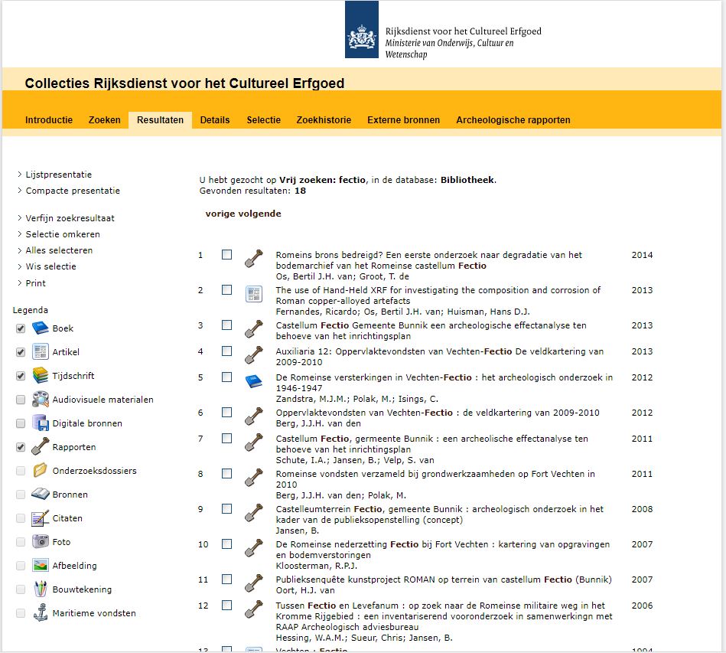
Task: Expand Verfijn zoekresultaat option
Action: click(70, 218)
